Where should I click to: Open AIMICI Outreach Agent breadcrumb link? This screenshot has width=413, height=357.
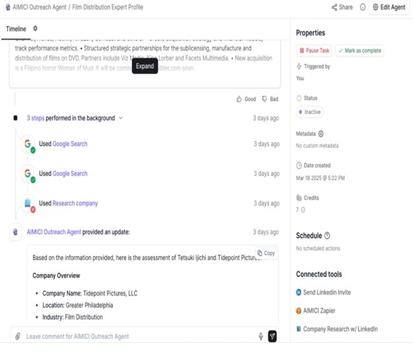(40, 7)
